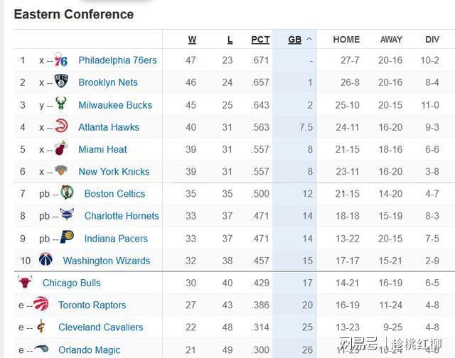
Task: Click the Atlanta Hawks logo icon
Action: point(61,126)
